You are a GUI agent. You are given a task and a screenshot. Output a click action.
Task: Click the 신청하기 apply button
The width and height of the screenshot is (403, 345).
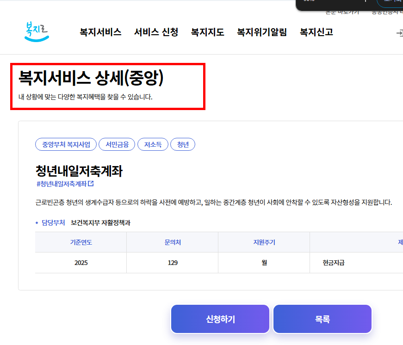pyautogui.click(x=220, y=319)
